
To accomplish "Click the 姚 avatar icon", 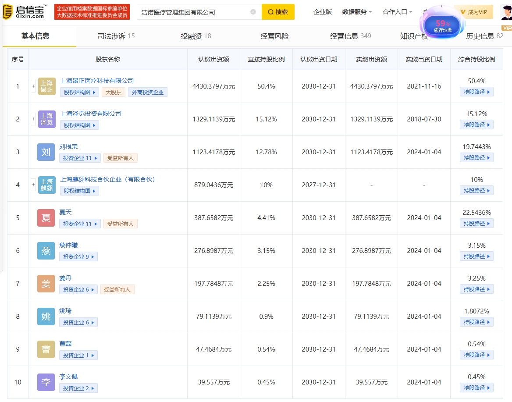I will (x=46, y=317).
